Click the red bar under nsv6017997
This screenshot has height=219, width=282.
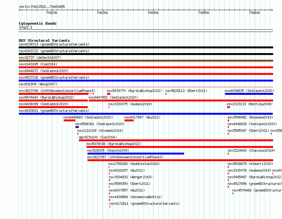pyautogui.click(x=129, y=120)
